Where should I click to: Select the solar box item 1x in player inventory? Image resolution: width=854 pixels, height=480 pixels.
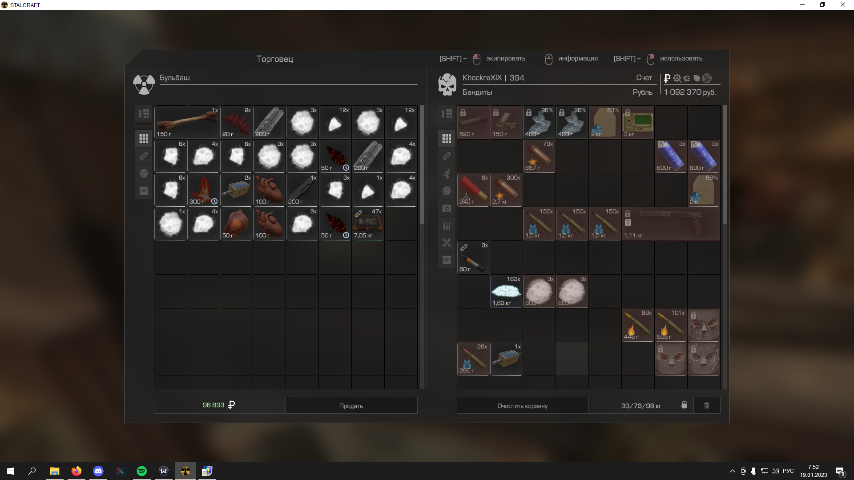point(506,359)
